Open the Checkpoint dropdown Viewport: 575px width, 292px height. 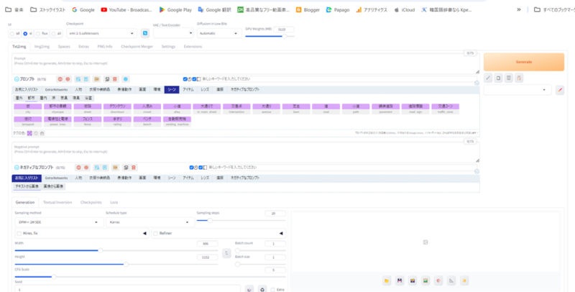[101, 33]
